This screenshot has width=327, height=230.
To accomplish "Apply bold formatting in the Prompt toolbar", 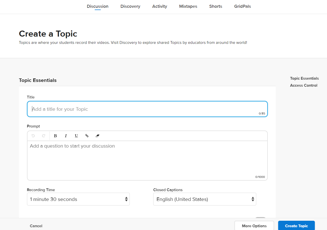I will [55, 136].
